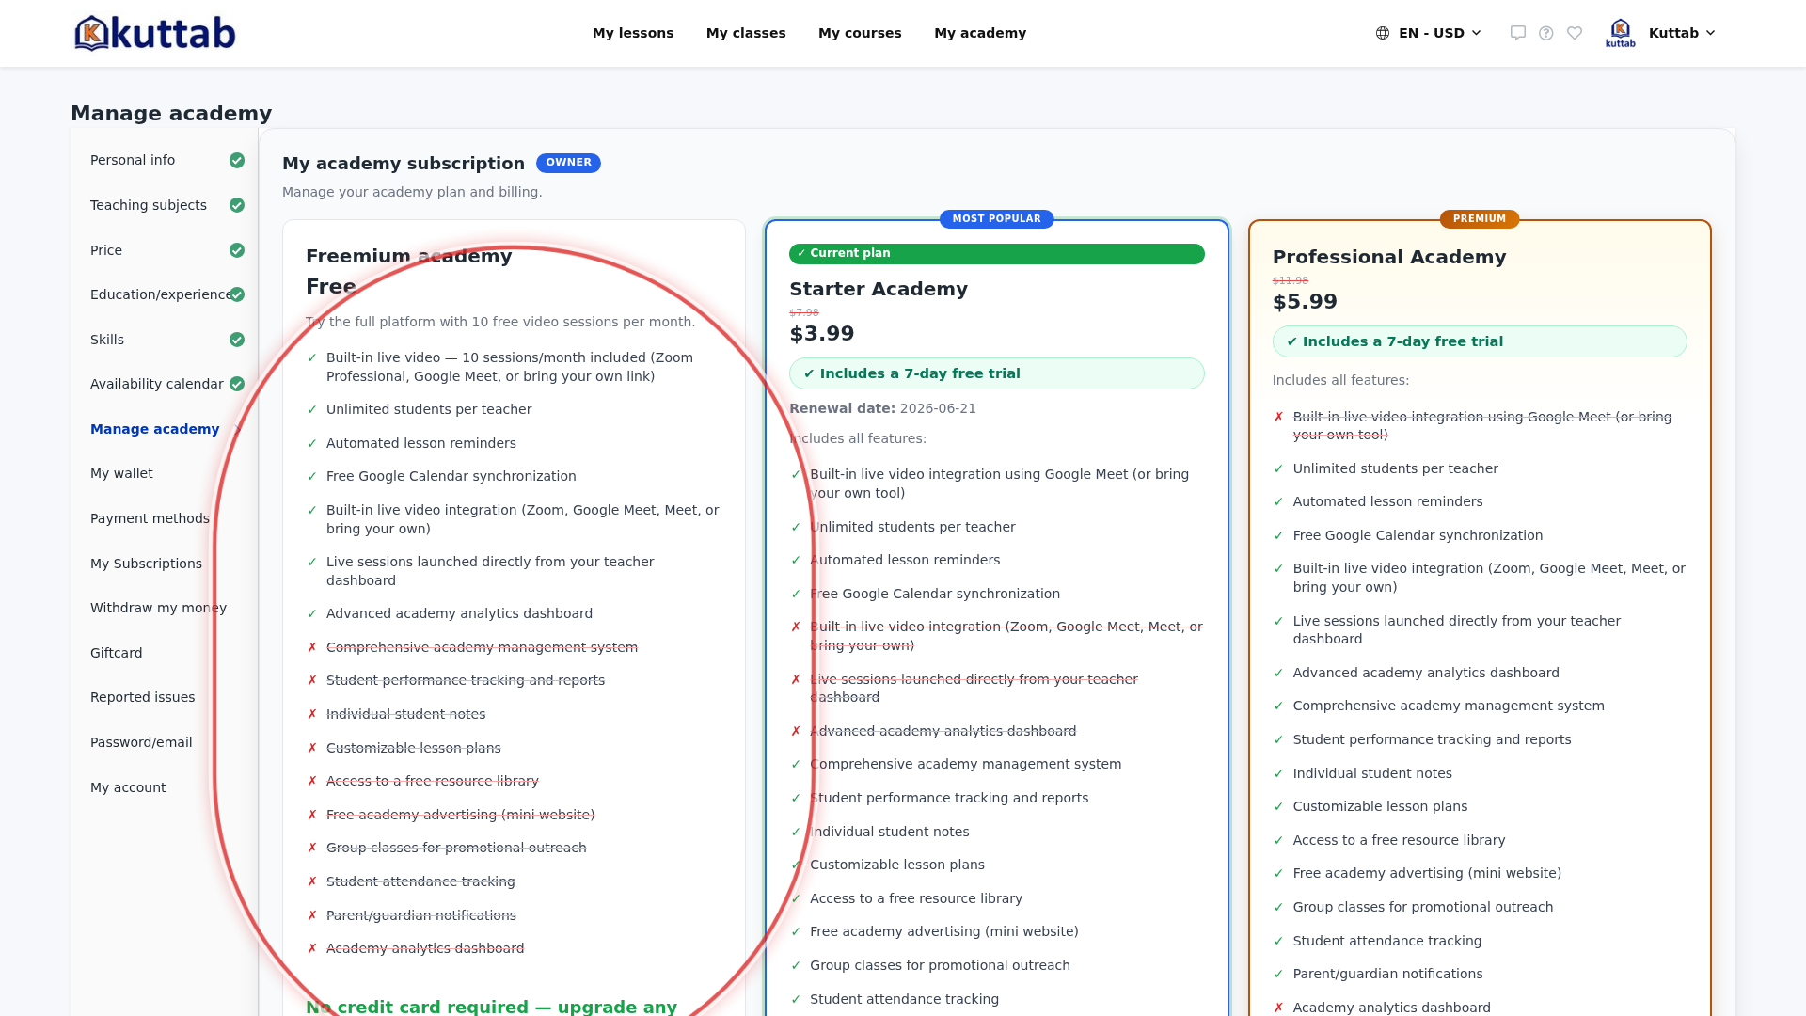1806x1016 pixels.
Task: Go to My lessons
Action: click(633, 33)
